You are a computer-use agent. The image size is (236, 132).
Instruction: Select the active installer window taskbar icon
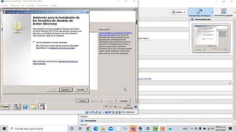[42, 107]
